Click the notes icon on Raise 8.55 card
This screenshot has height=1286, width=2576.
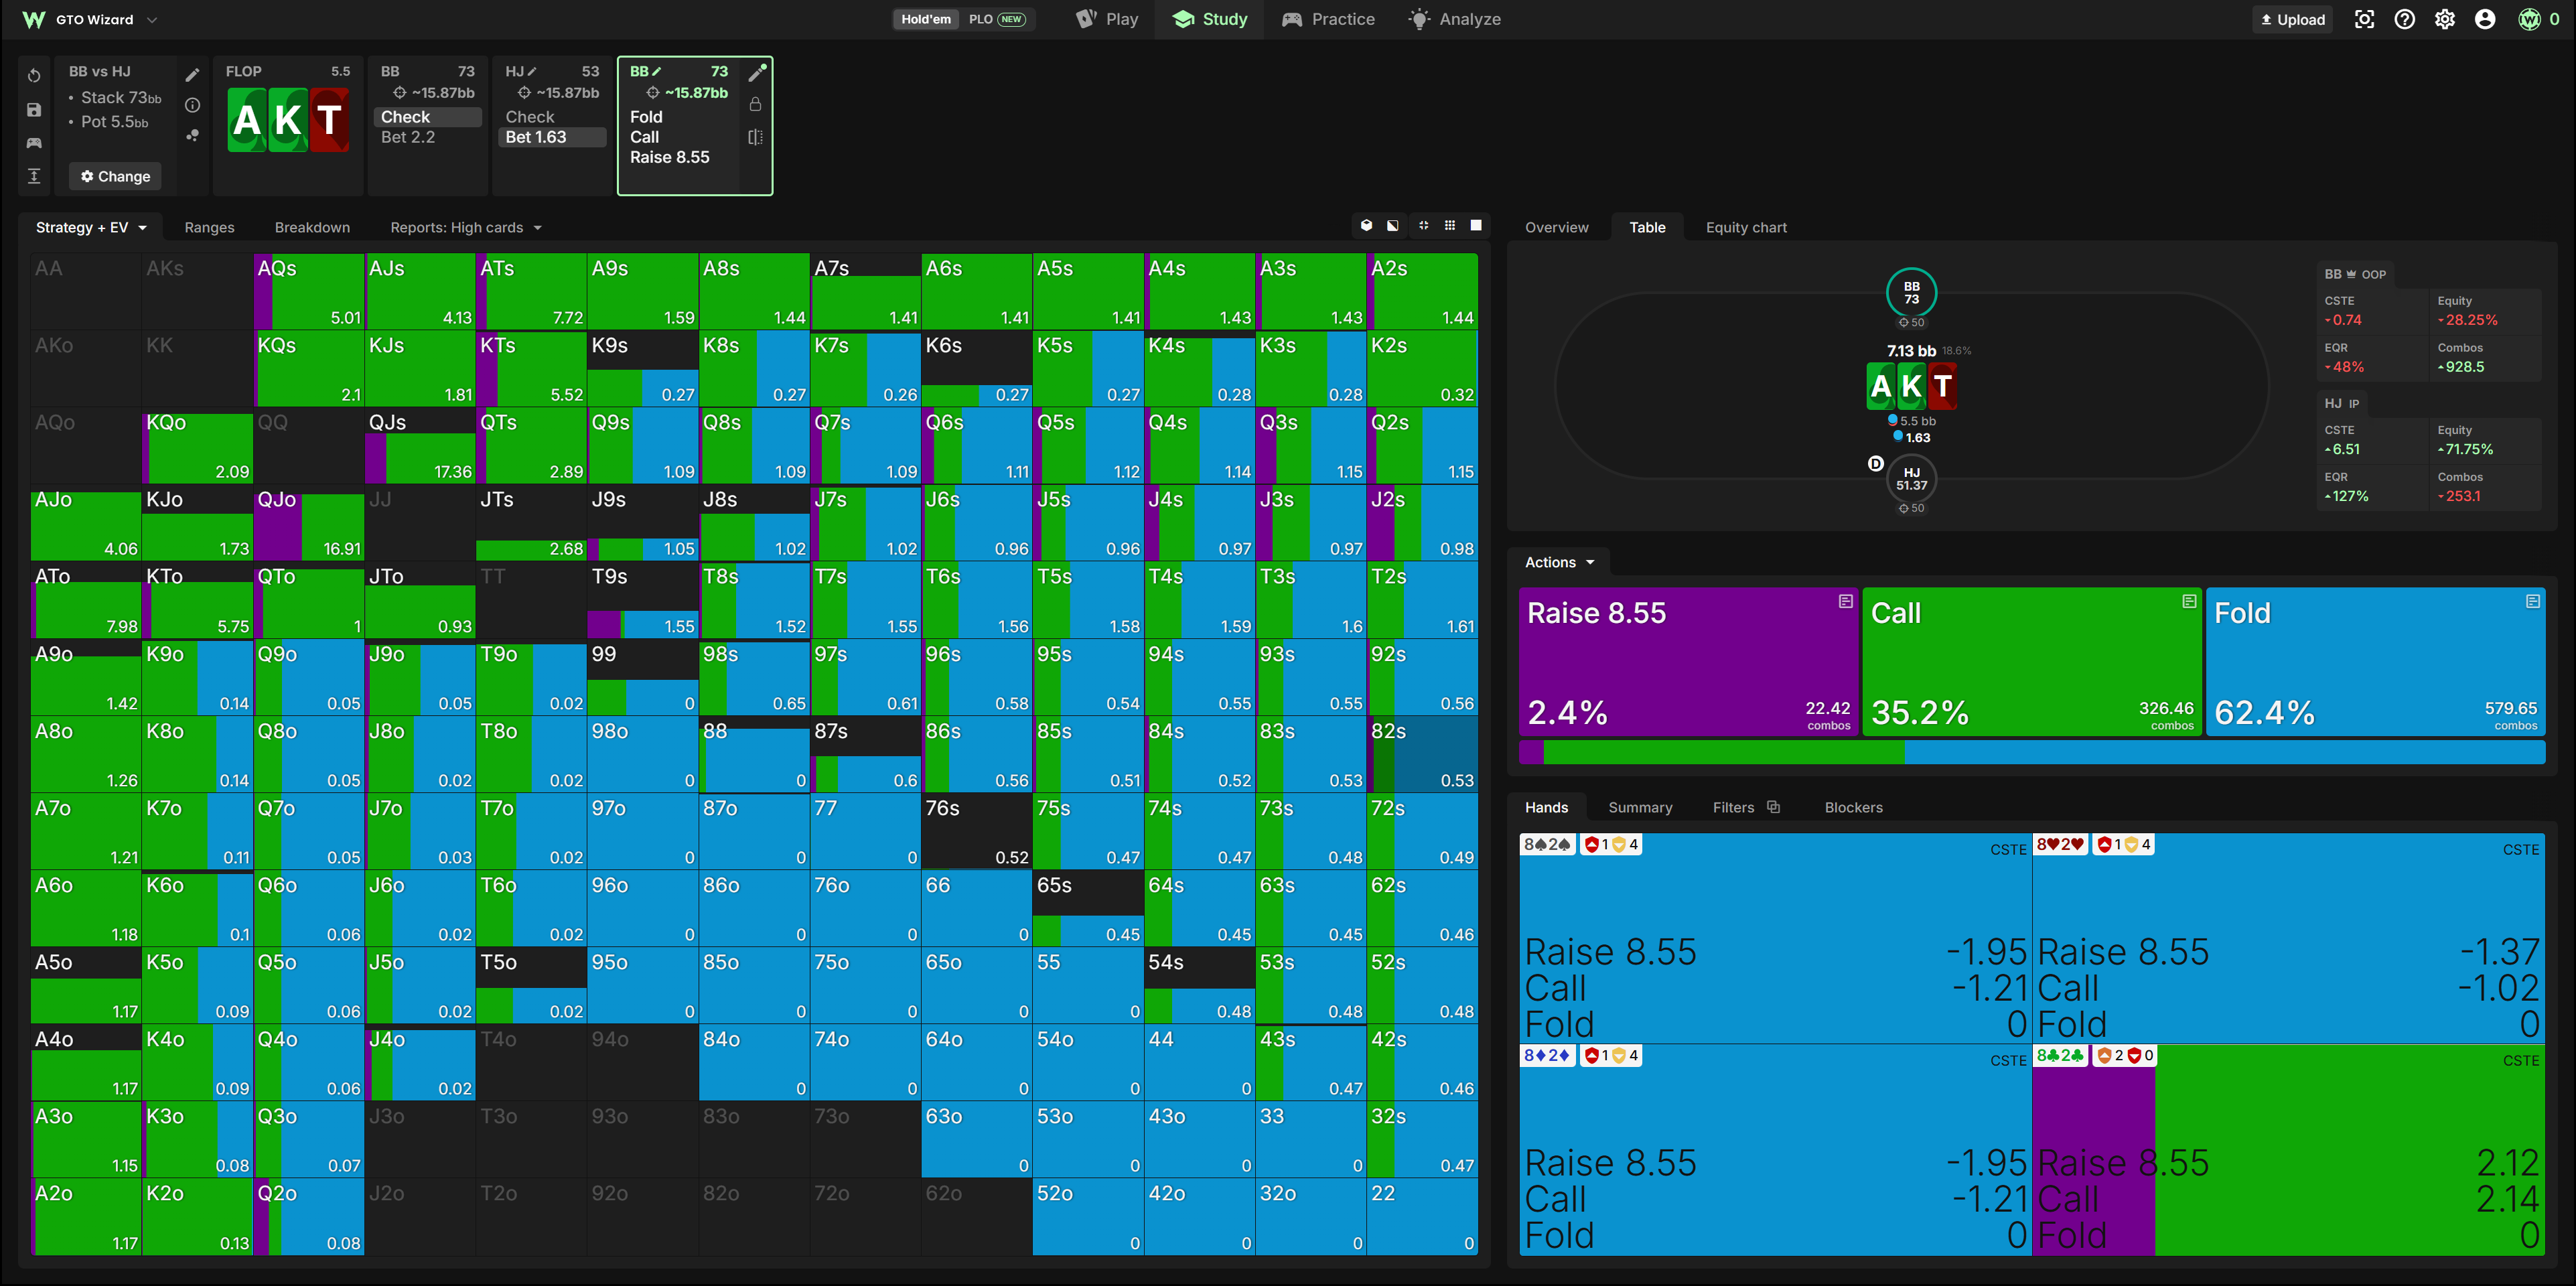(x=1845, y=601)
